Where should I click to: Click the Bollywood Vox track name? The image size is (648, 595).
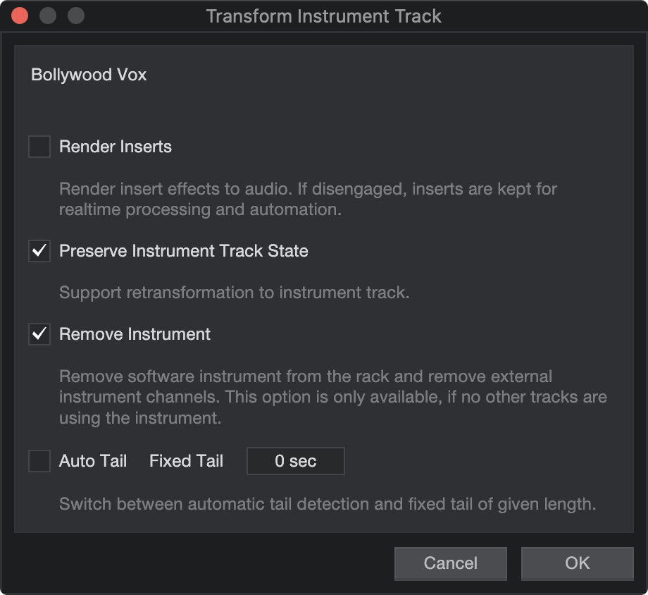[x=89, y=75]
